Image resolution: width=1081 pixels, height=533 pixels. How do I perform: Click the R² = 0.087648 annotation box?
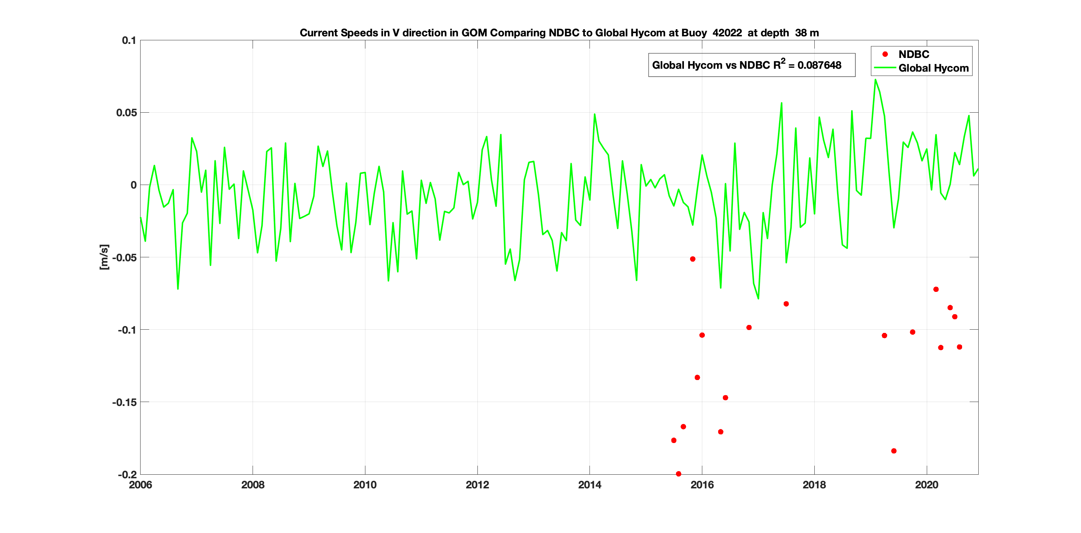[751, 65]
